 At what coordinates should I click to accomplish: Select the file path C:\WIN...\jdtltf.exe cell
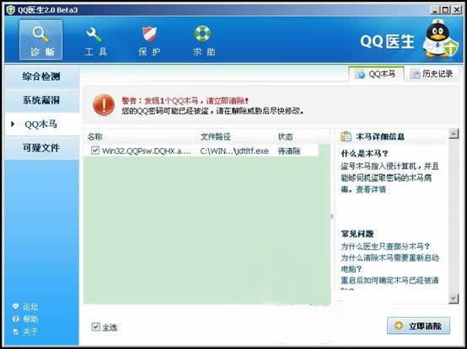click(234, 151)
